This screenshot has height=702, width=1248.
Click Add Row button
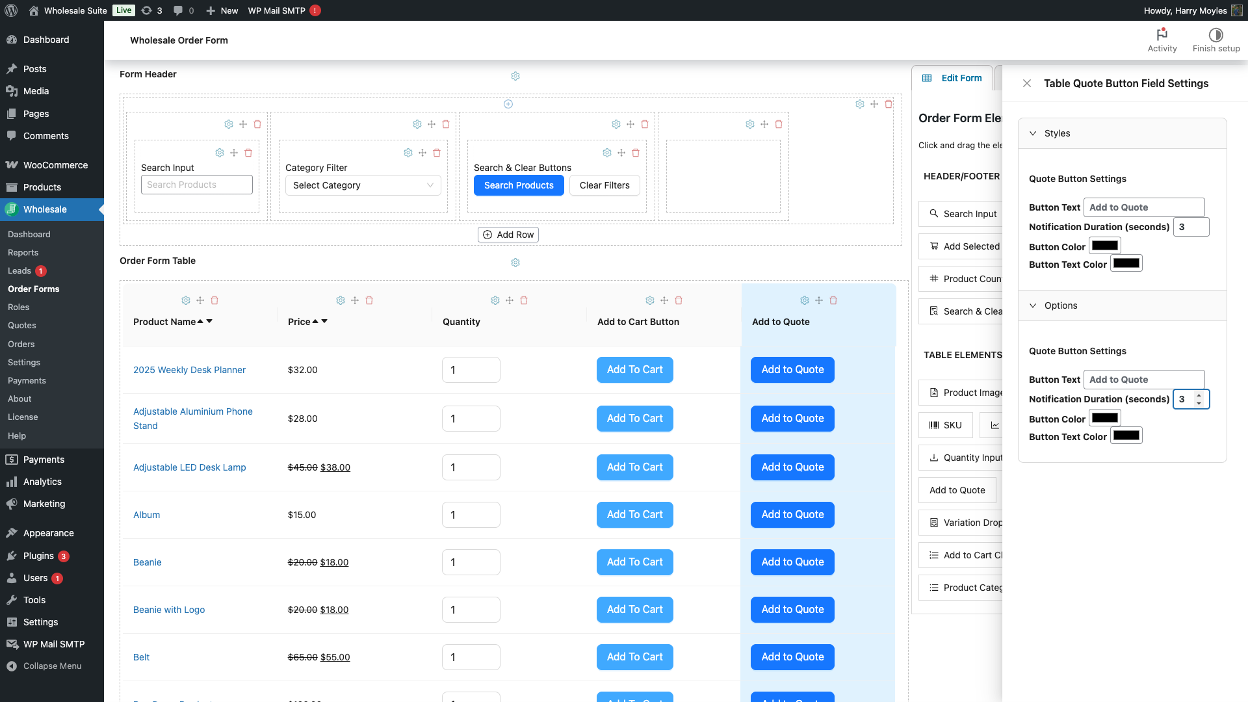(508, 235)
